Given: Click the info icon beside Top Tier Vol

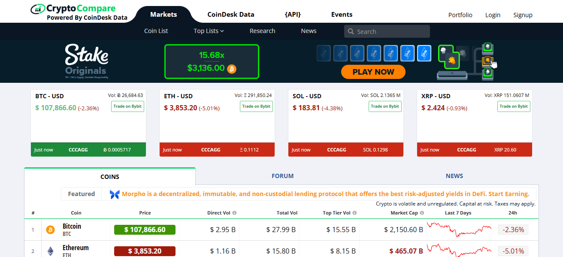Looking at the screenshot, I should [x=354, y=213].
